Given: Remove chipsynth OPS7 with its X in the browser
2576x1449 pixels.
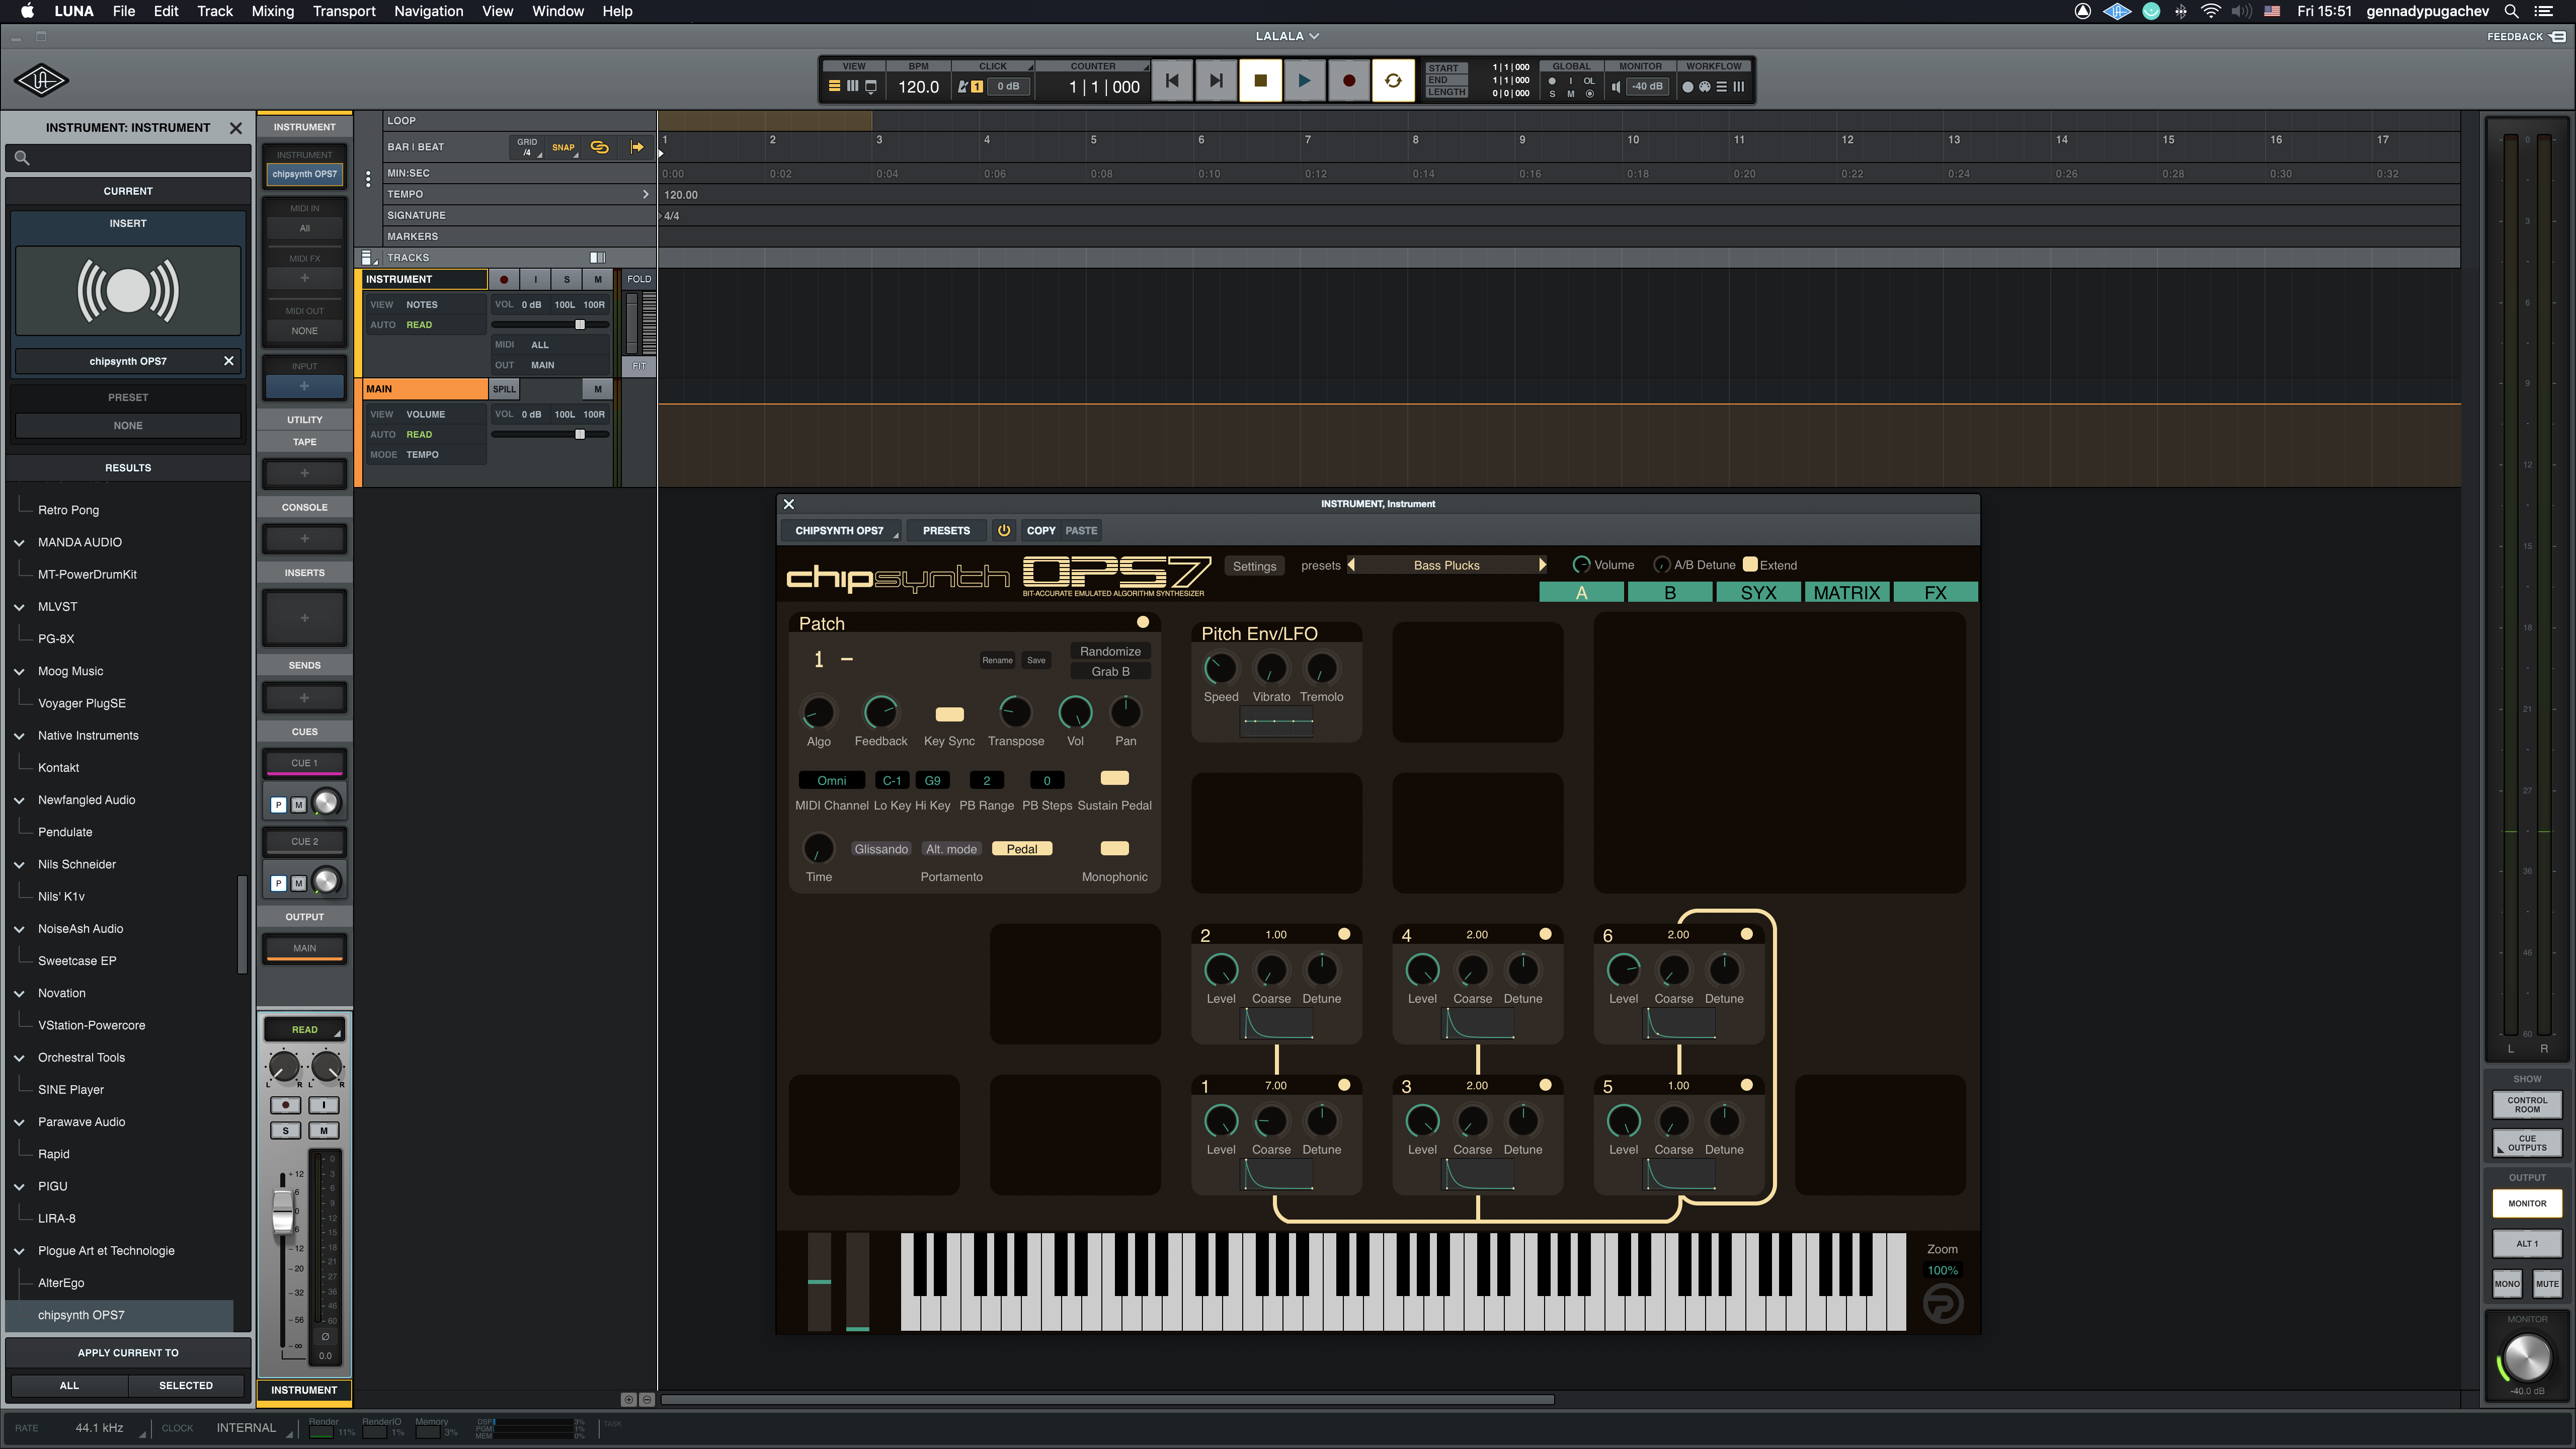Looking at the screenshot, I should pyautogui.click(x=229, y=361).
